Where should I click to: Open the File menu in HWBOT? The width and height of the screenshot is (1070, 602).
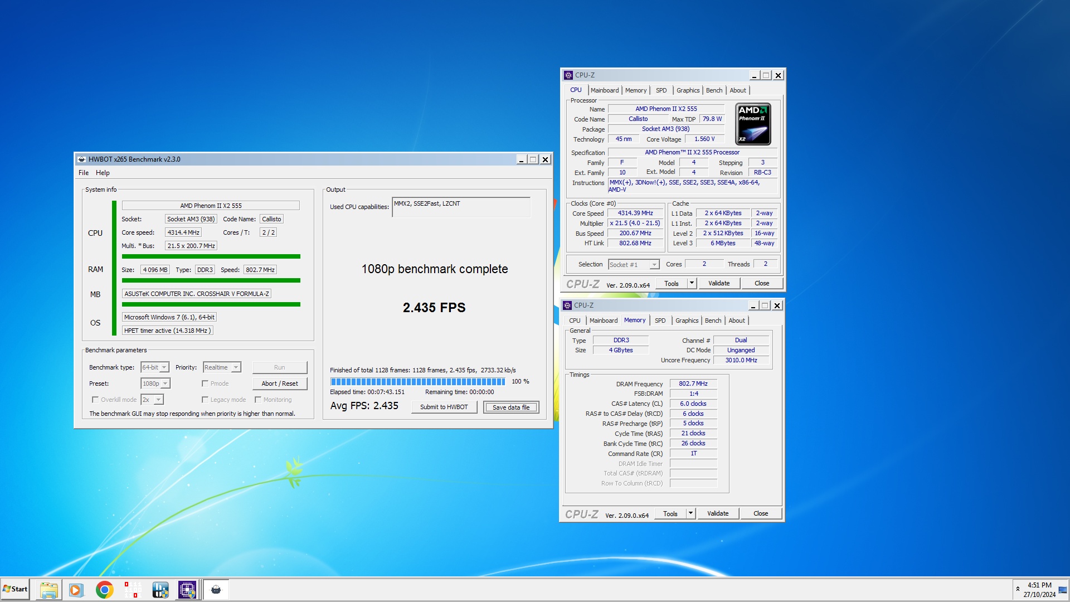(84, 173)
